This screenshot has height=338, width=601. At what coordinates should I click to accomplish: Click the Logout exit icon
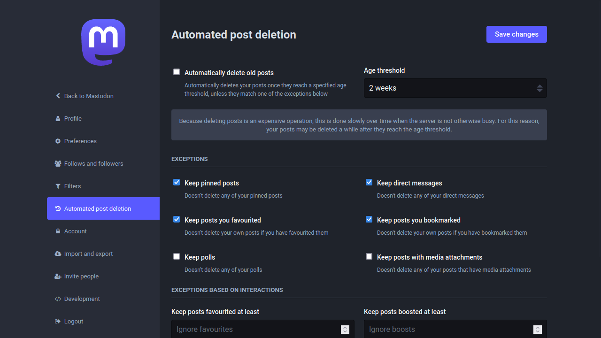coord(57,321)
